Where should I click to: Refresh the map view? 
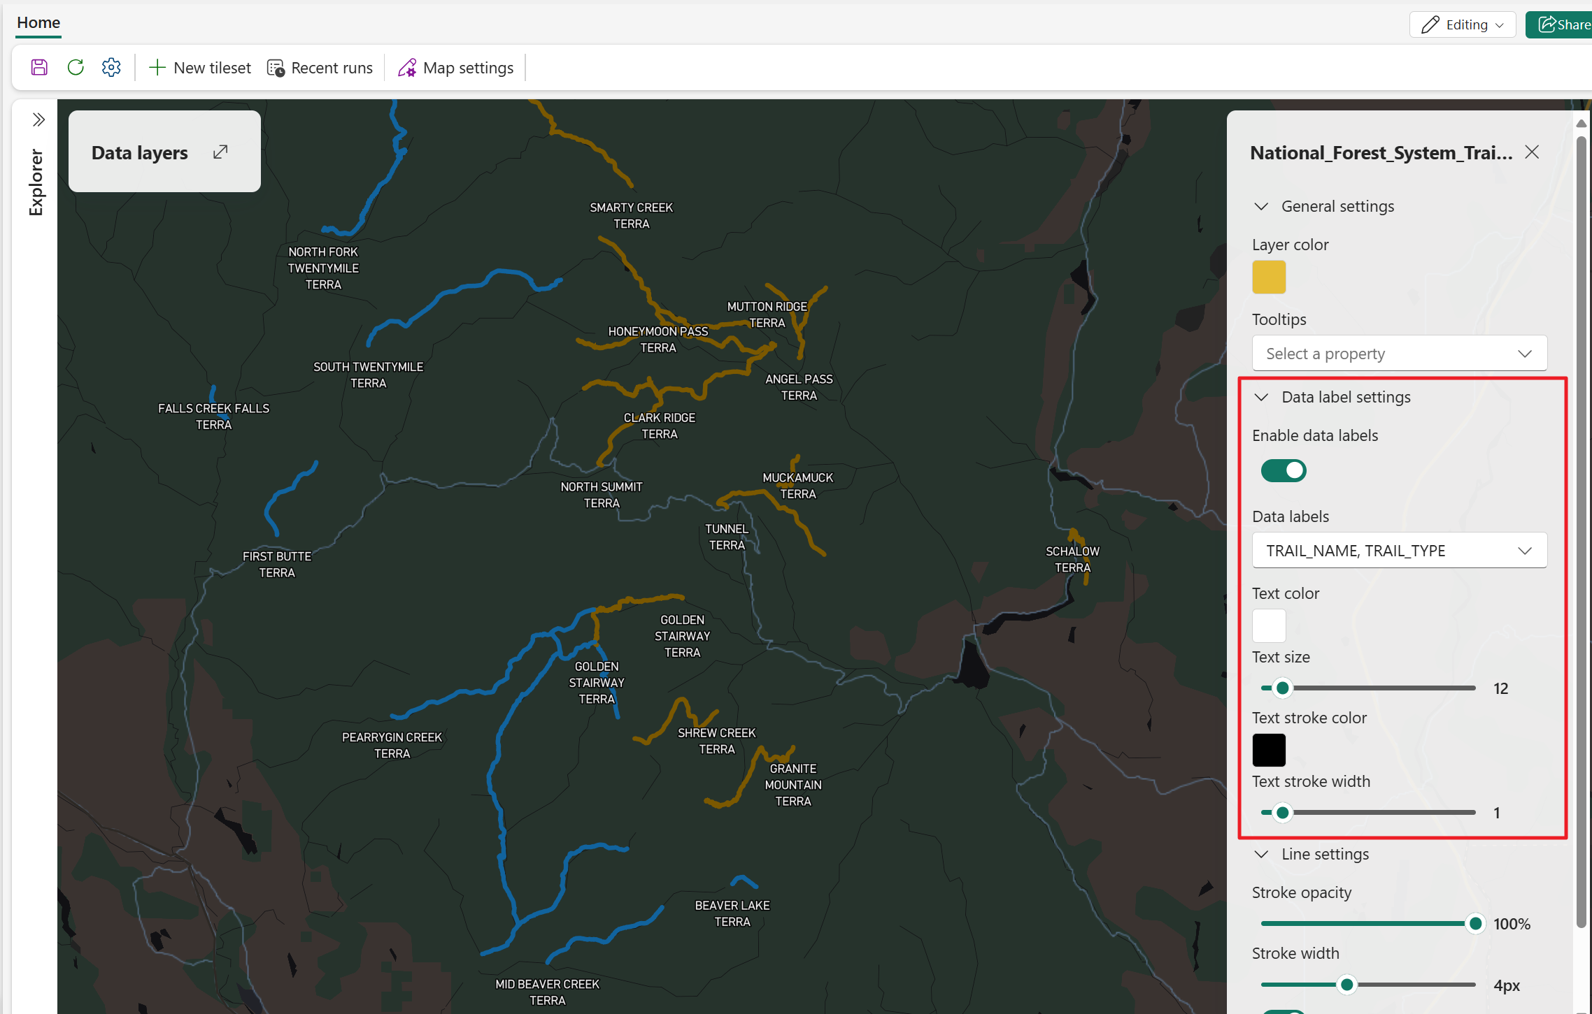tap(75, 66)
